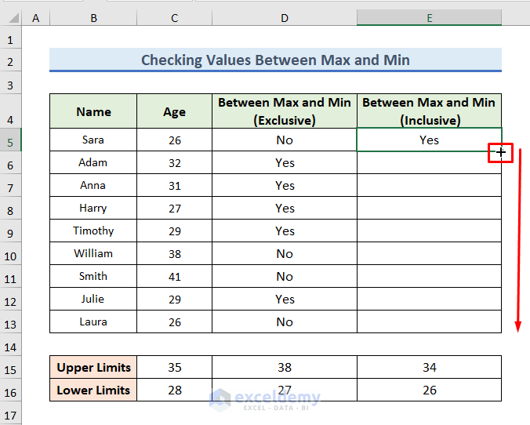This screenshot has width=530, height=425.
Task: Select the cell containing 'Harry'
Action: pyautogui.click(x=93, y=208)
